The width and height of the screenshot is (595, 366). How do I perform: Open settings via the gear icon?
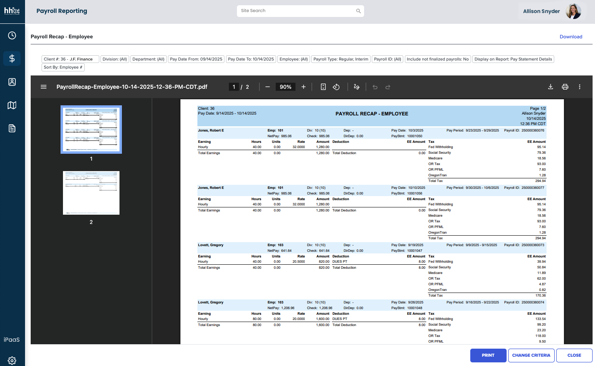tap(12, 360)
